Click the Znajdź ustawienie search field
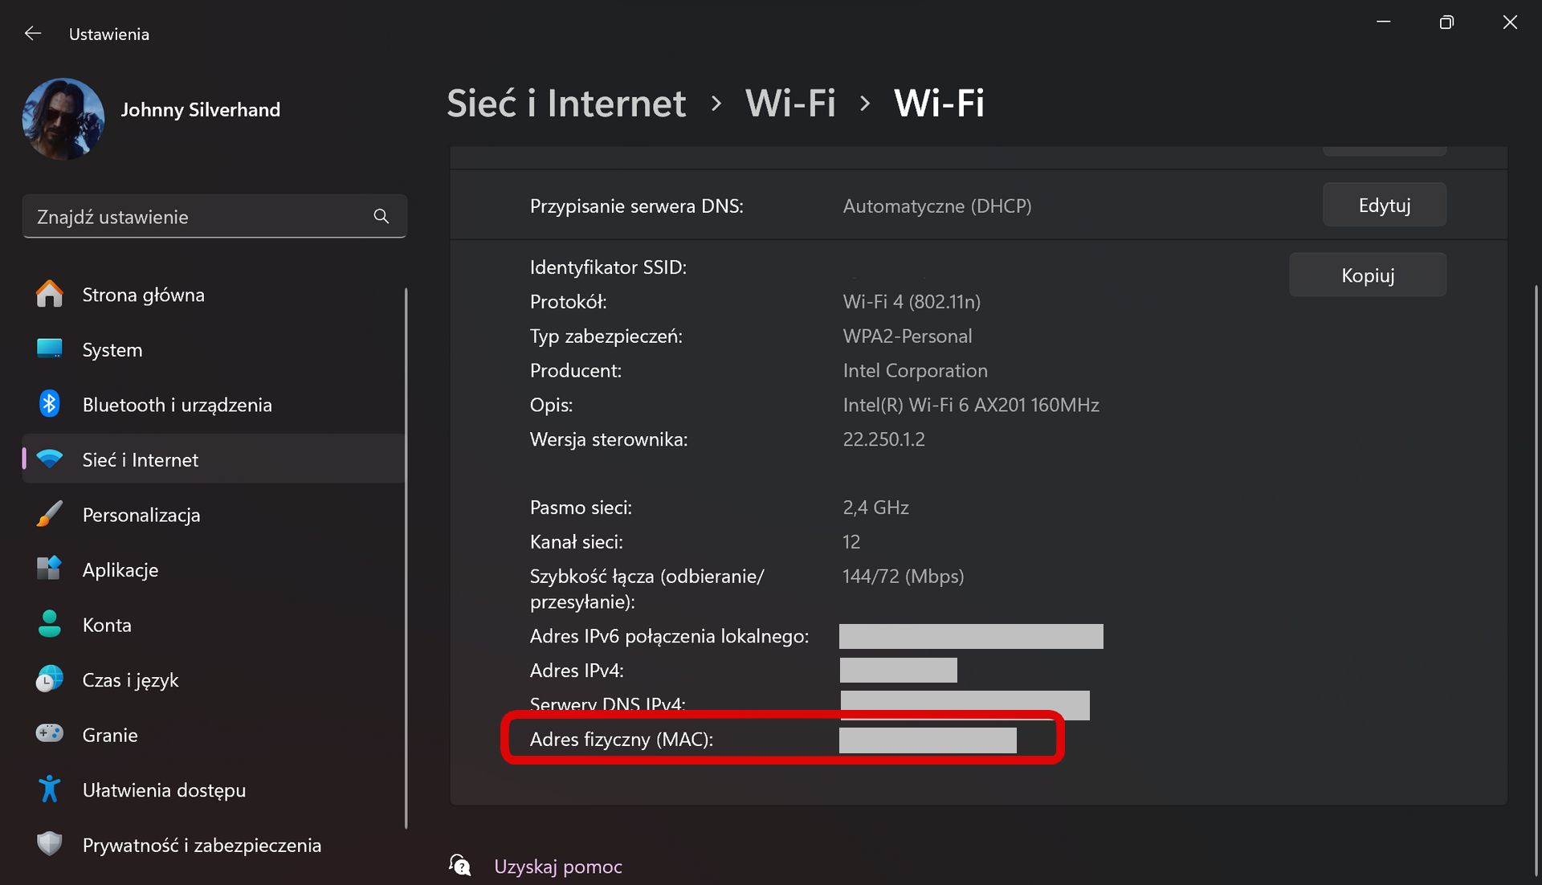Image resolution: width=1542 pixels, height=885 pixels. 214,216
